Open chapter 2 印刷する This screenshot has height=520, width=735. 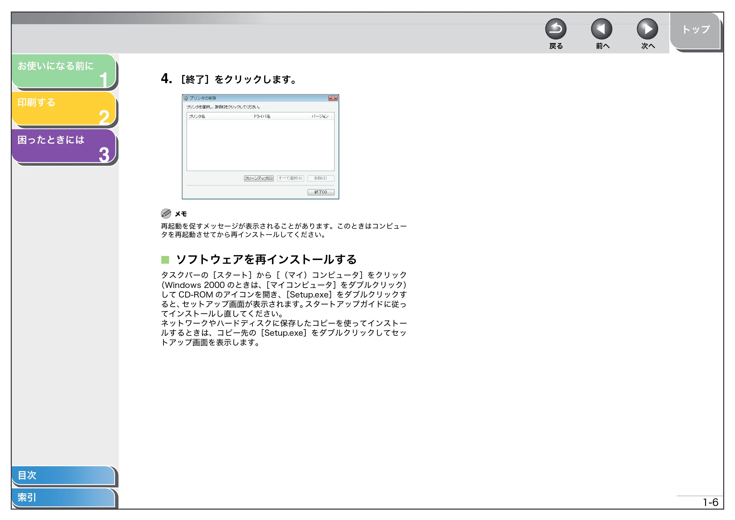click(64, 108)
